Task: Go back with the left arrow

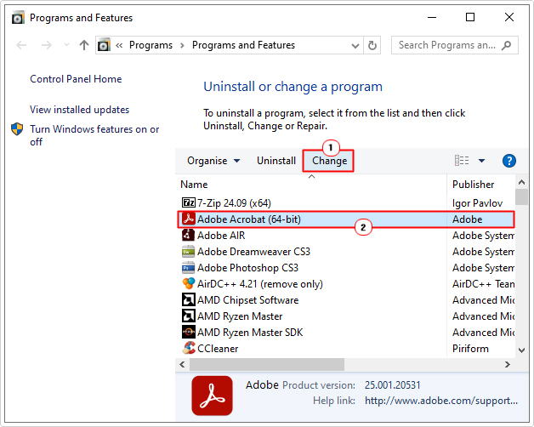Action: [x=21, y=45]
